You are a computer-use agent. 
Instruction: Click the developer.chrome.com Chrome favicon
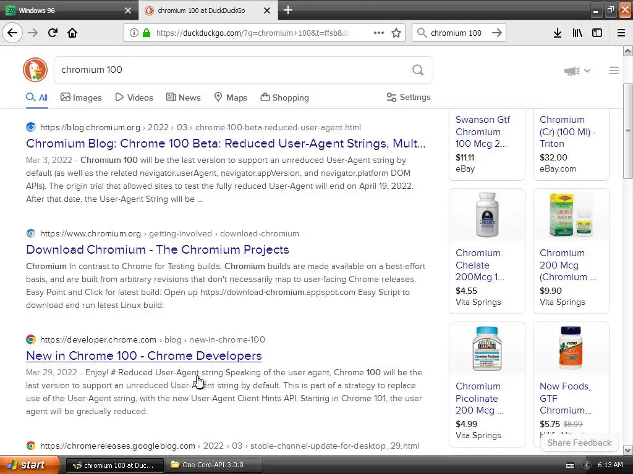(x=31, y=339)
